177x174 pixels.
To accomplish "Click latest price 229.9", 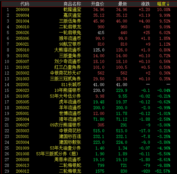I will point(122,90).
